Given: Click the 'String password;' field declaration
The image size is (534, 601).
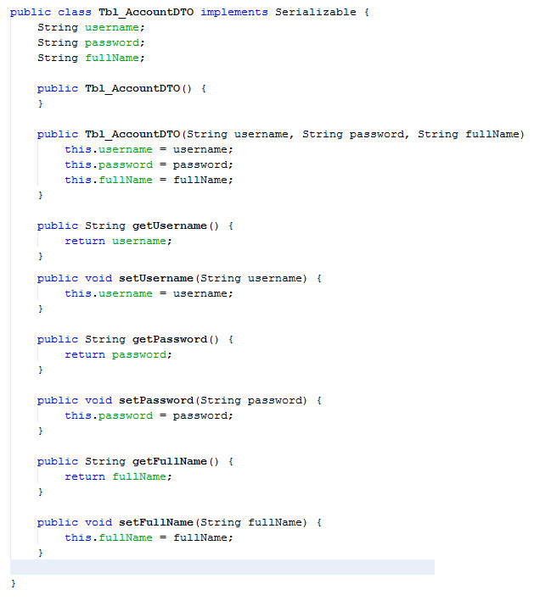Looking at the screenshot, I should pyautogui.click(x=91, y=43).
